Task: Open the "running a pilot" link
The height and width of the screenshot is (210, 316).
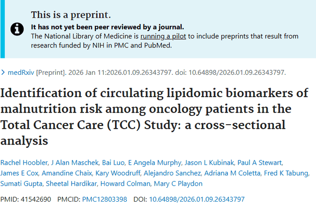Action: point(163,36)
